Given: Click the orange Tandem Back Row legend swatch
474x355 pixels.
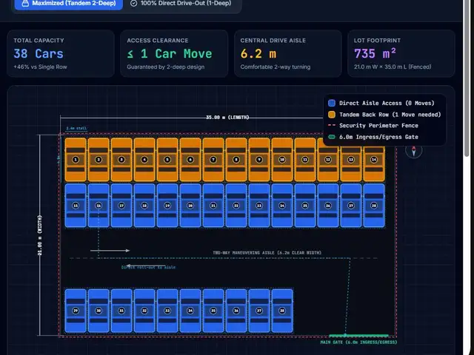Looking at the screenshot, I should (332, 115).
